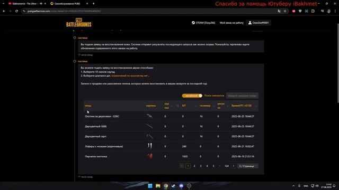339x190 pixels.
Task: Bookmark this page with the star icon
Action: coord(285,11)
